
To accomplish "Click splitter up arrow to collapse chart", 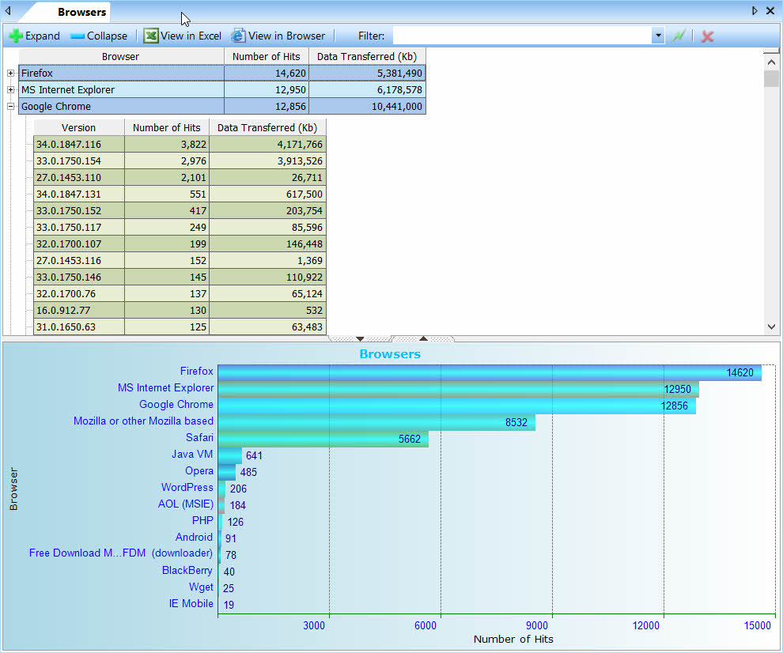I will [423, 339].
